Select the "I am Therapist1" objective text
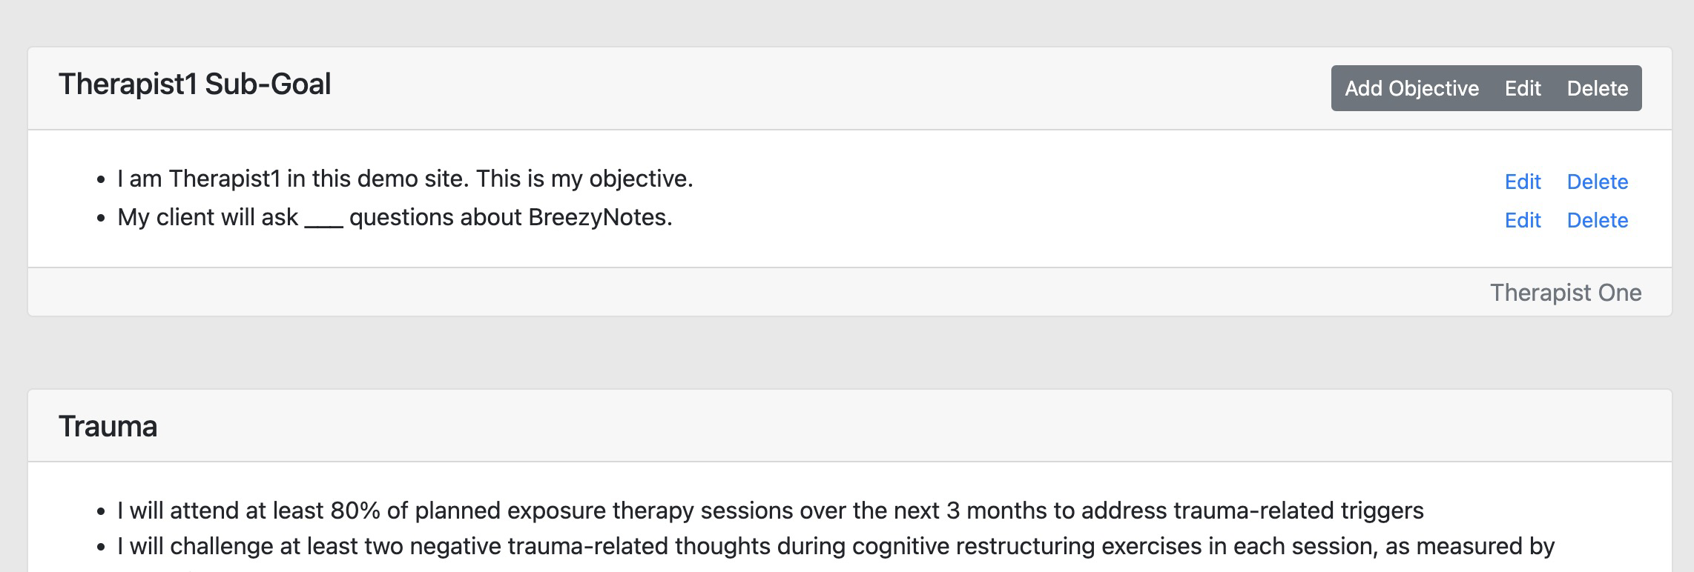The height and width of the screenshot is (572, 1694). pos(404,179)
